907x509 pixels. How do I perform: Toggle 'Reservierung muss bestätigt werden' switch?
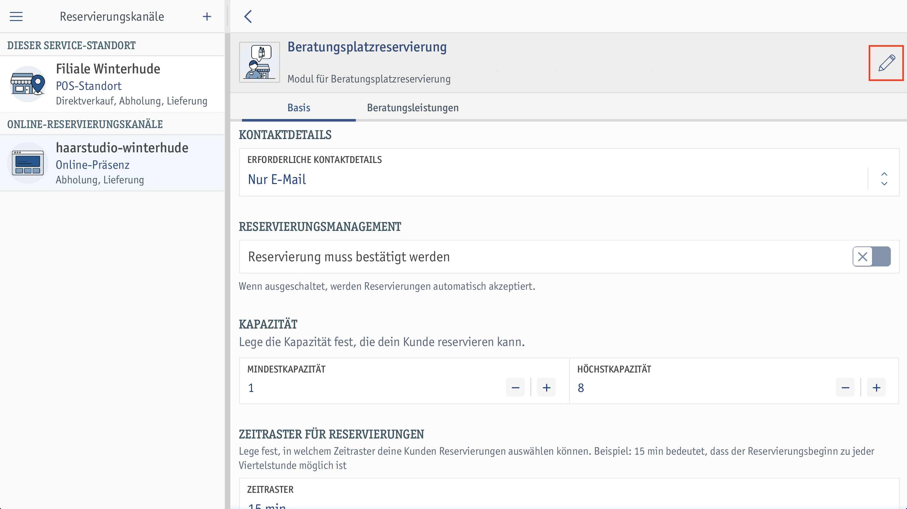point(871,257)
